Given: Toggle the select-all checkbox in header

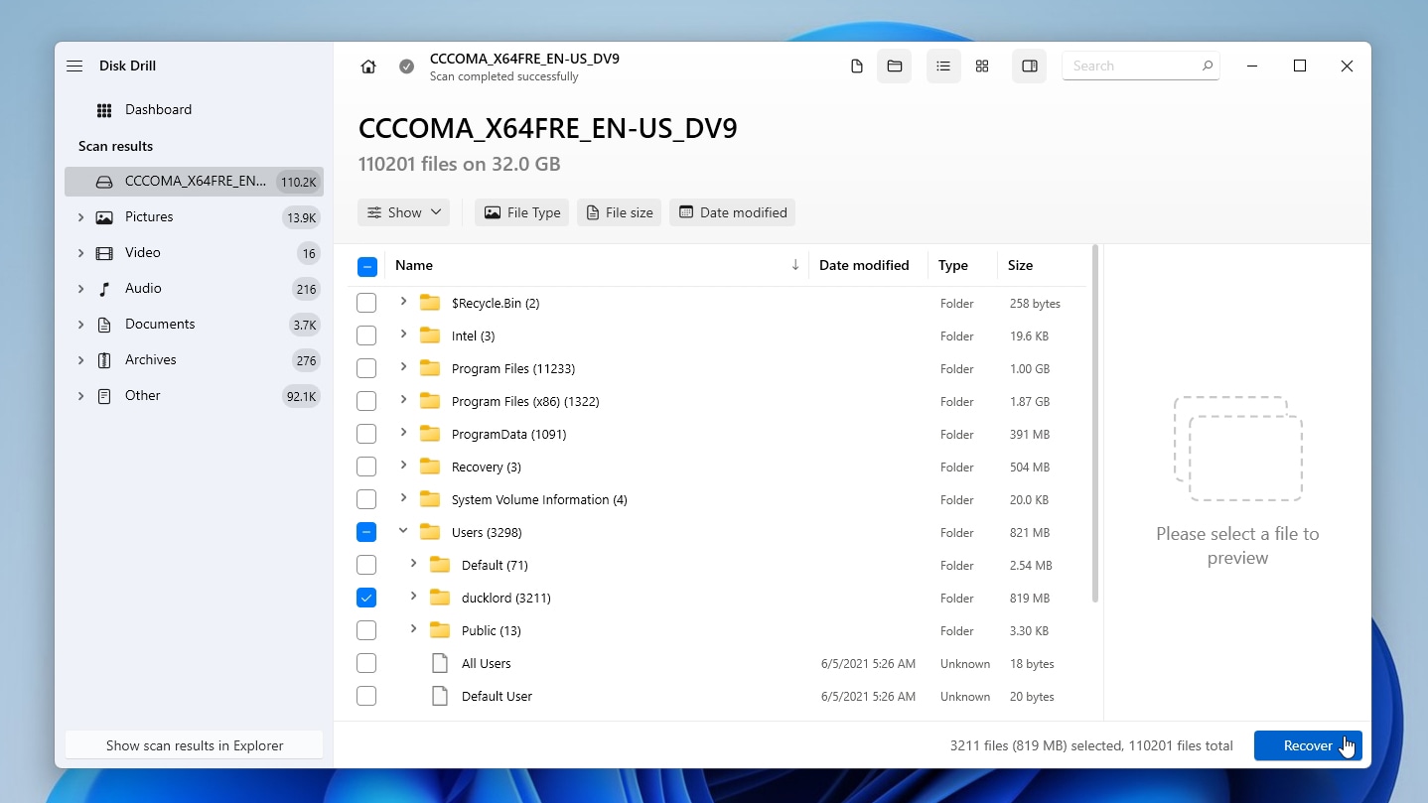Looking at the screenshot, I should (x=366, y=266).
